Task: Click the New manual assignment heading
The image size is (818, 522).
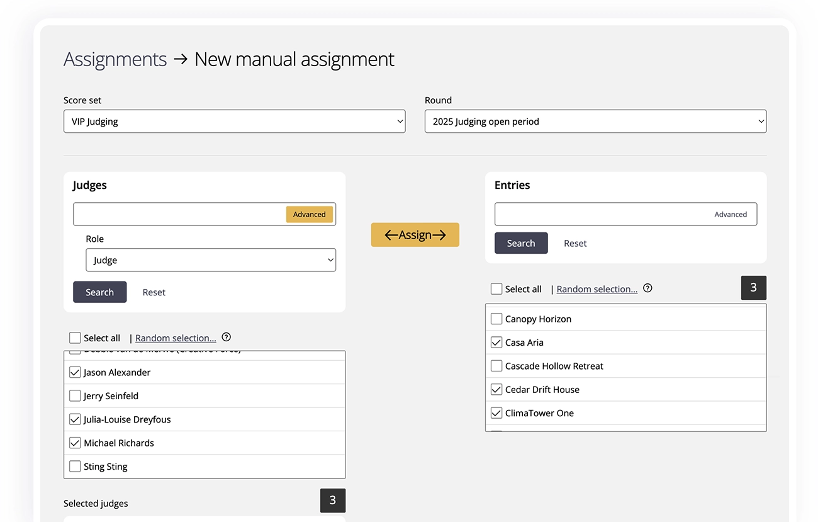Action: click(294, 59)
